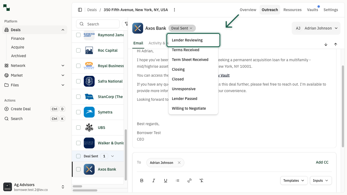Viewport: 347px width, 195px height.
Task: Click Add CC in the recipient row
Action: coord(322,162)
